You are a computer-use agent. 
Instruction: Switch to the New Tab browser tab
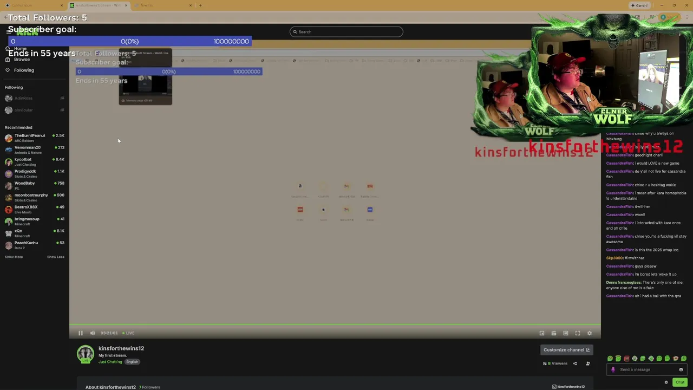(x=162, y=5)
